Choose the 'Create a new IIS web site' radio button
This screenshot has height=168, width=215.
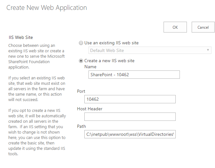coord(81,61)
